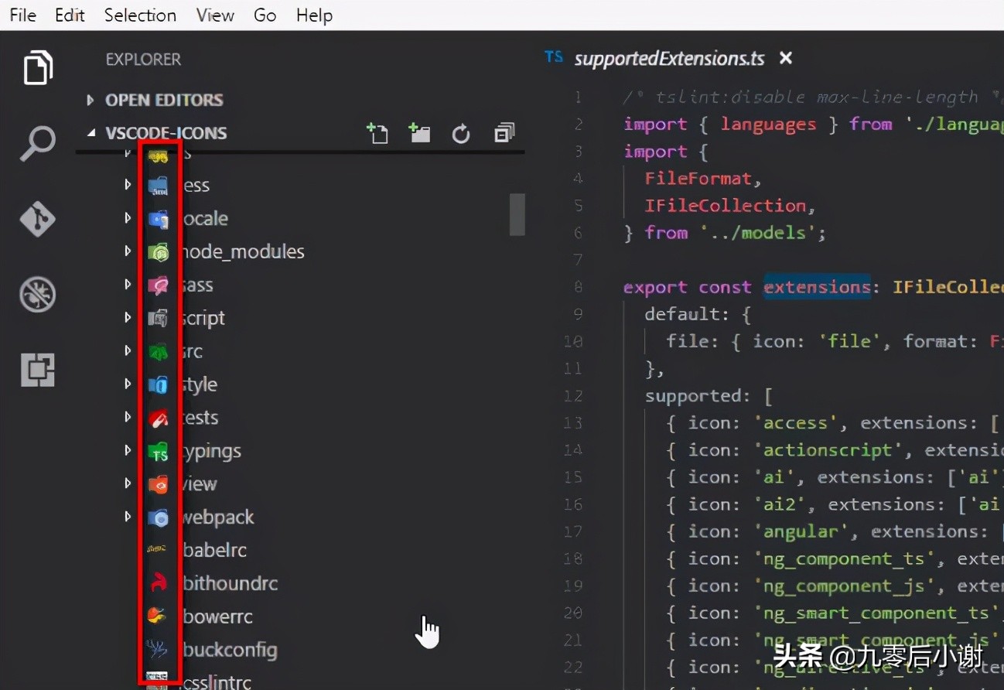
Task: Click the typings folder TS icon
Action: (159, 452)
